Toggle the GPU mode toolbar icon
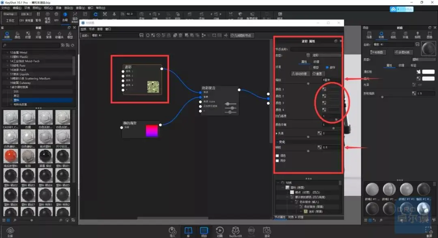438x238 pixels. tap(56, 14)
